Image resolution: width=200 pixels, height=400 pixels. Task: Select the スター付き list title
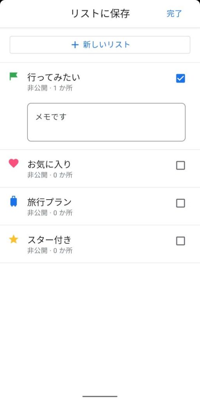click(x=49, y=240)
